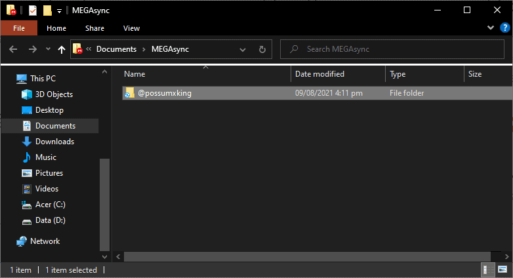Image resolution: width=513 pixels, height=278 pixels.
Task: Click the search magnifier icon
Action: 294,49
